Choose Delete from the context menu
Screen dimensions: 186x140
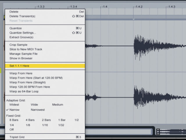[x=45, y=12]
